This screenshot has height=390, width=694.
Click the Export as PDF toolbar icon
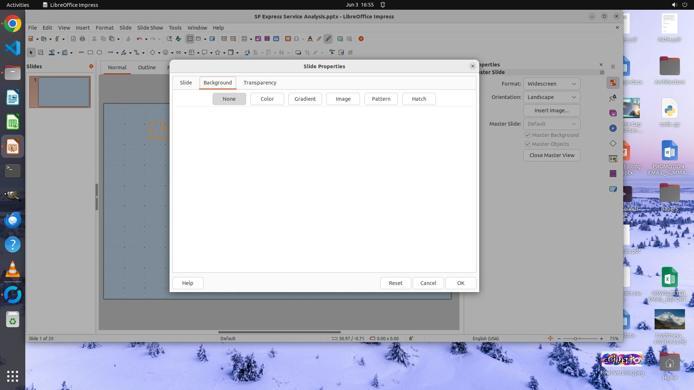coord(73,39)
